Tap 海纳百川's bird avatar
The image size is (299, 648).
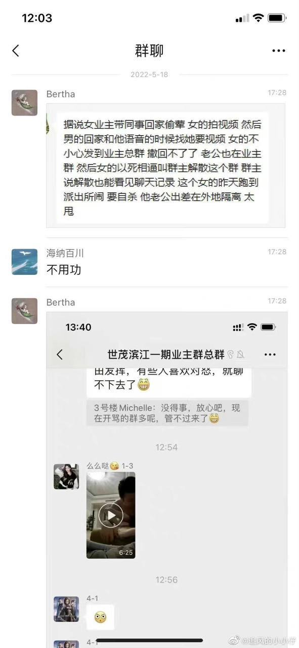[x=24, y=262]
